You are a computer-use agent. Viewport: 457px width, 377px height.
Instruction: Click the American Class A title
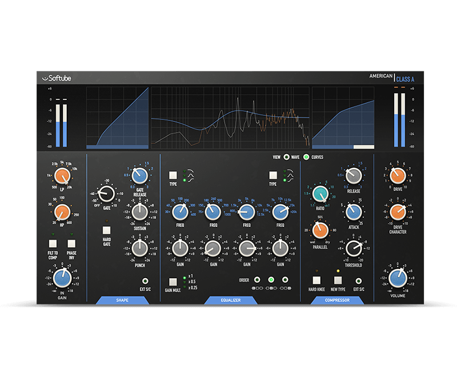[x=392, y=78]
